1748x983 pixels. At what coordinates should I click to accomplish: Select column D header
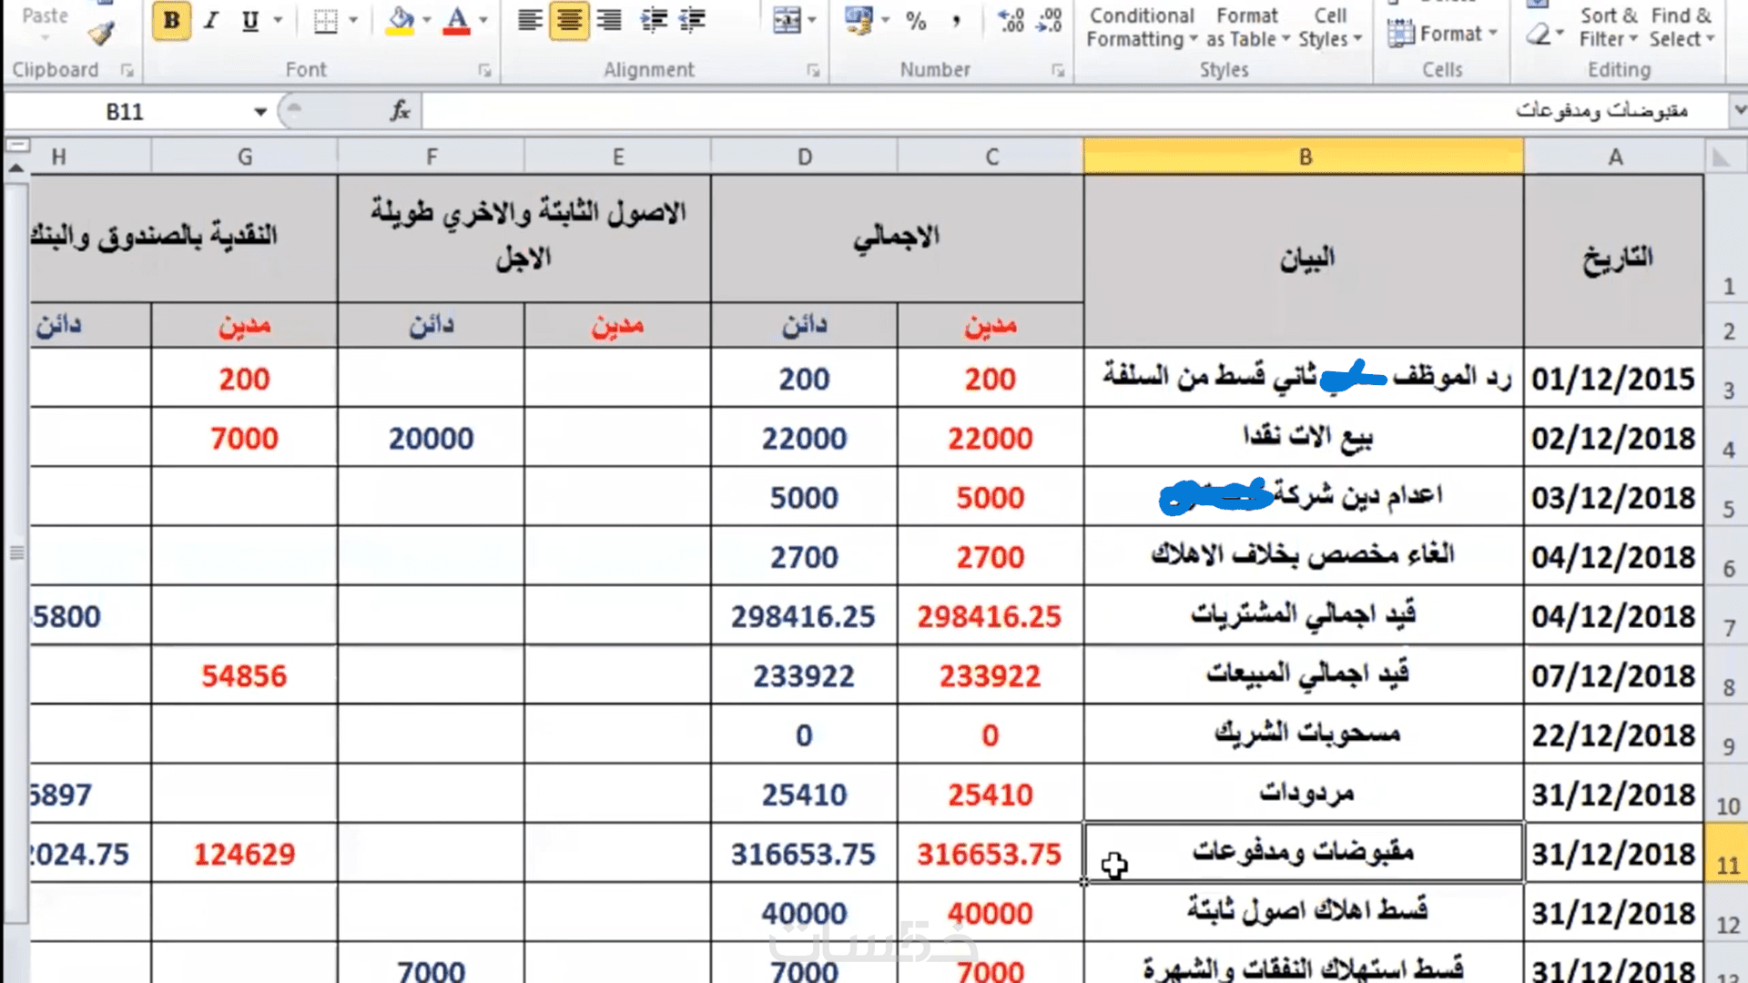click(x=804, y=157)
